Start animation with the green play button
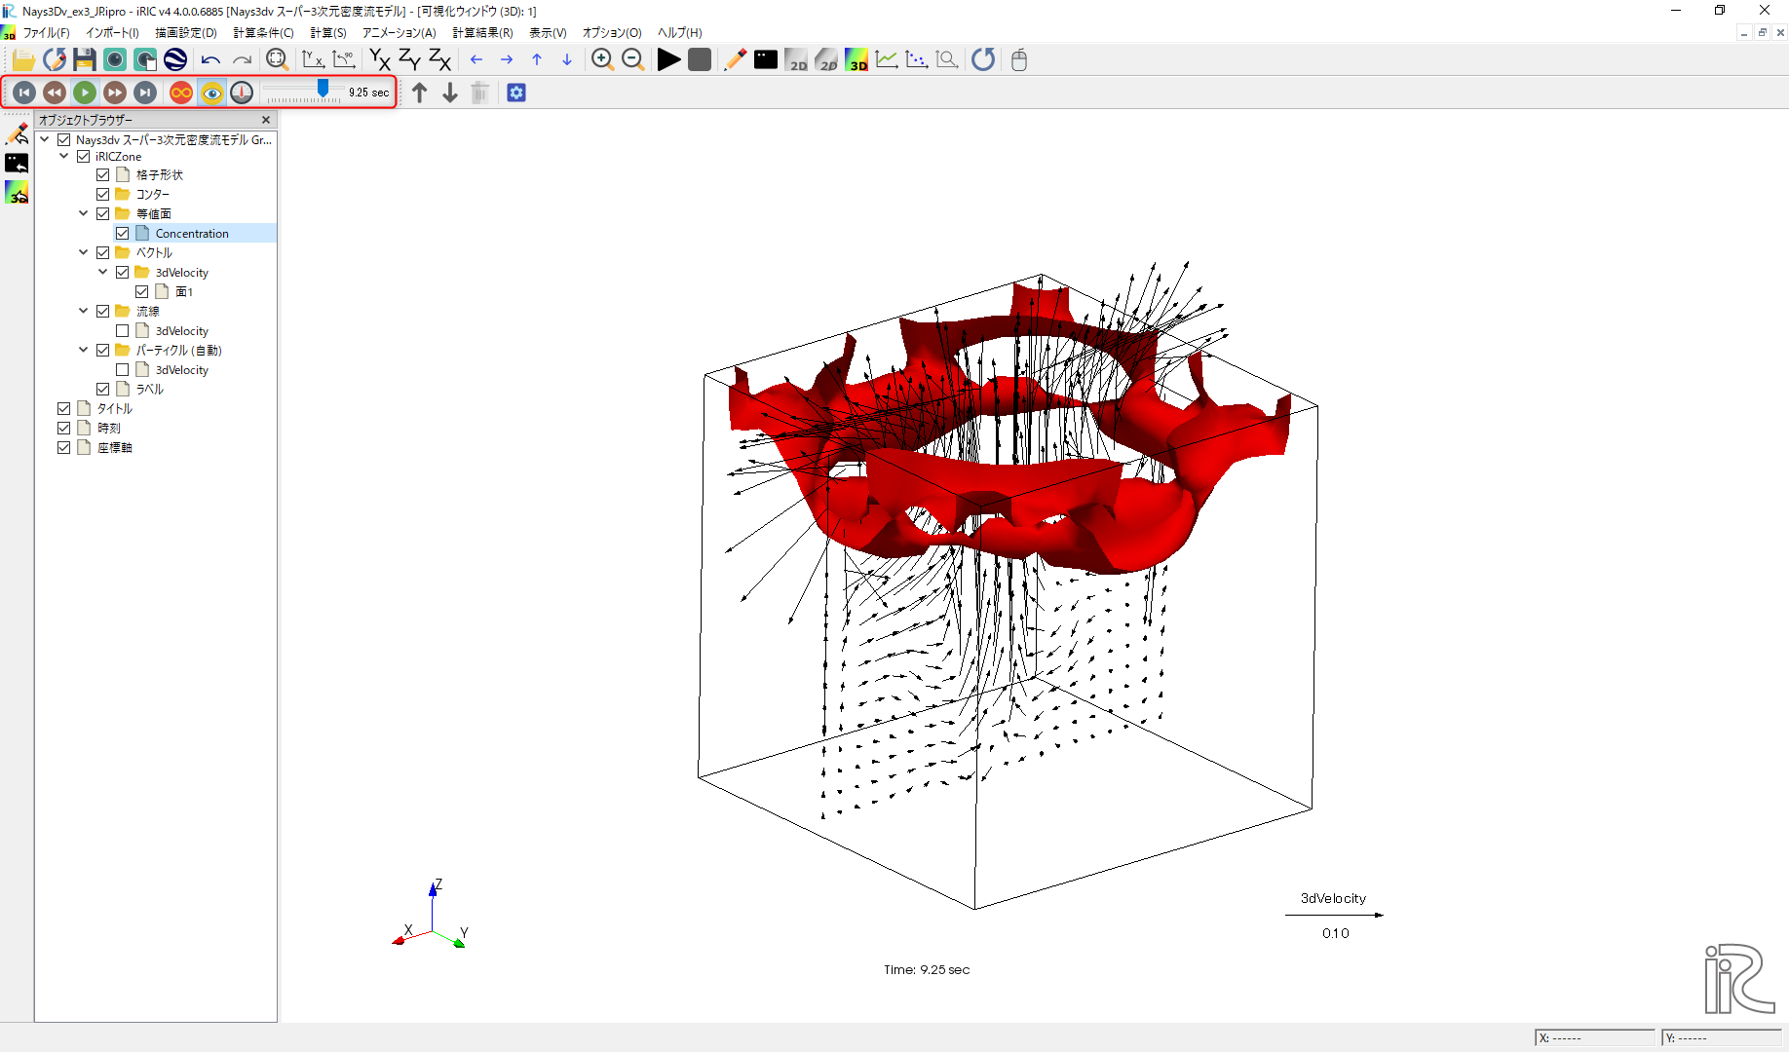This screenshot has height=1052, width=1789. click(x=85, y=93)
